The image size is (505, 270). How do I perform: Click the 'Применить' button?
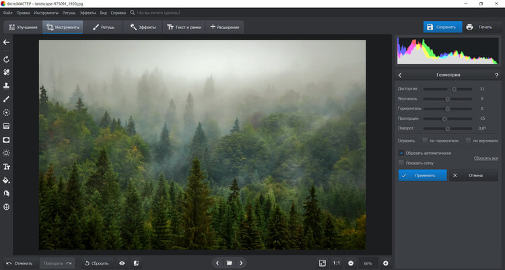422,175
